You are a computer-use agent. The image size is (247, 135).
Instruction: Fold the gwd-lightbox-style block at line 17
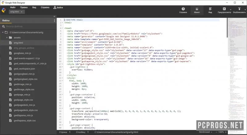tap(63, 64)
